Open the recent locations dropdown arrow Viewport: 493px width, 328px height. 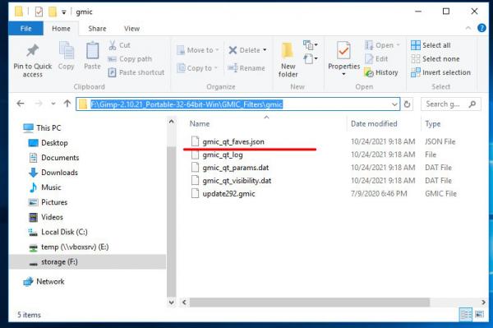53,104
